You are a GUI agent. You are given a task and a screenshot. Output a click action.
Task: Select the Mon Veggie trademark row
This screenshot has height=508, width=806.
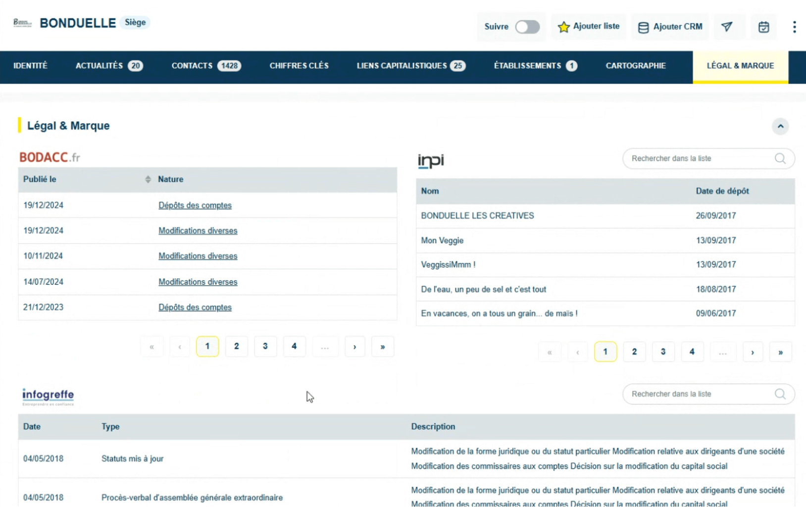pos(605,241)
